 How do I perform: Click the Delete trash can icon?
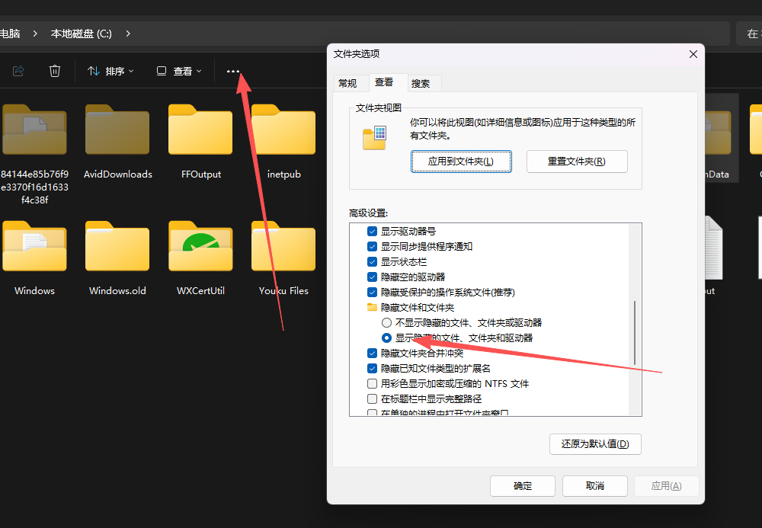pos(55,71)
